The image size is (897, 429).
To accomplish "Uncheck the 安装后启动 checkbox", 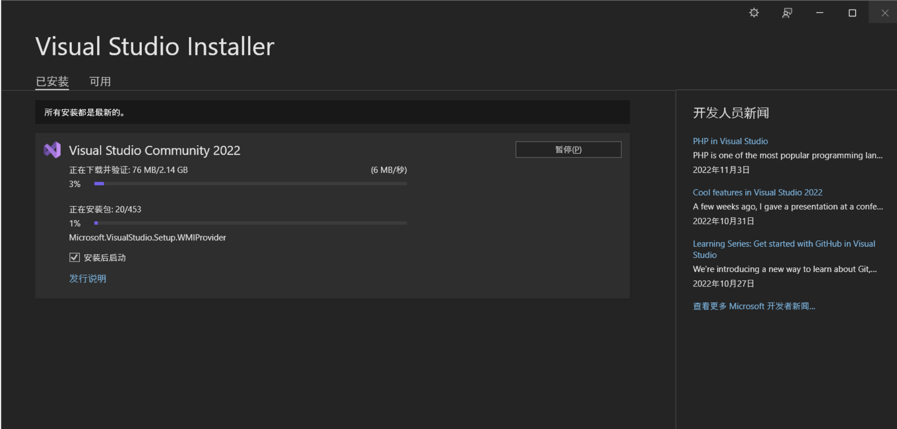I will pyautogui.click(x=75, y=257).
